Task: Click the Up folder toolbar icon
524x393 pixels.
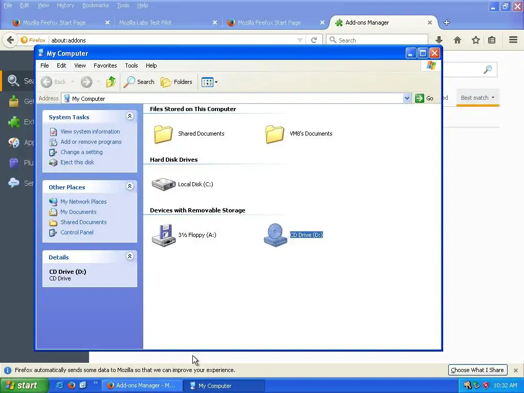Action: click(111, 82)
